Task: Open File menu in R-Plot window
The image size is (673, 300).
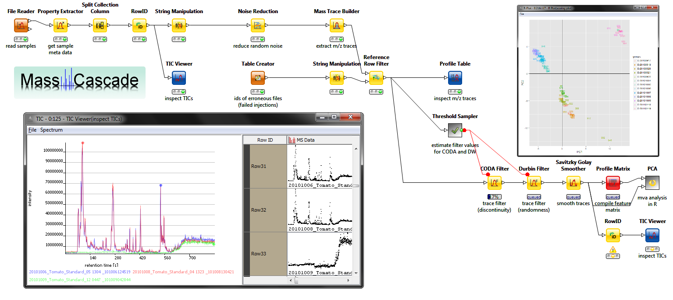Action: [x=522, y=14]
